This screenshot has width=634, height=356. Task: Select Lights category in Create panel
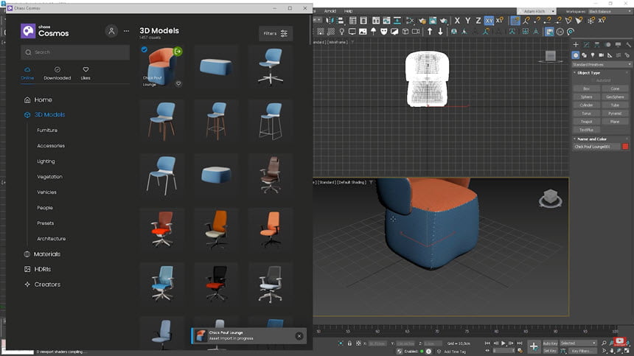click(593, 55)
